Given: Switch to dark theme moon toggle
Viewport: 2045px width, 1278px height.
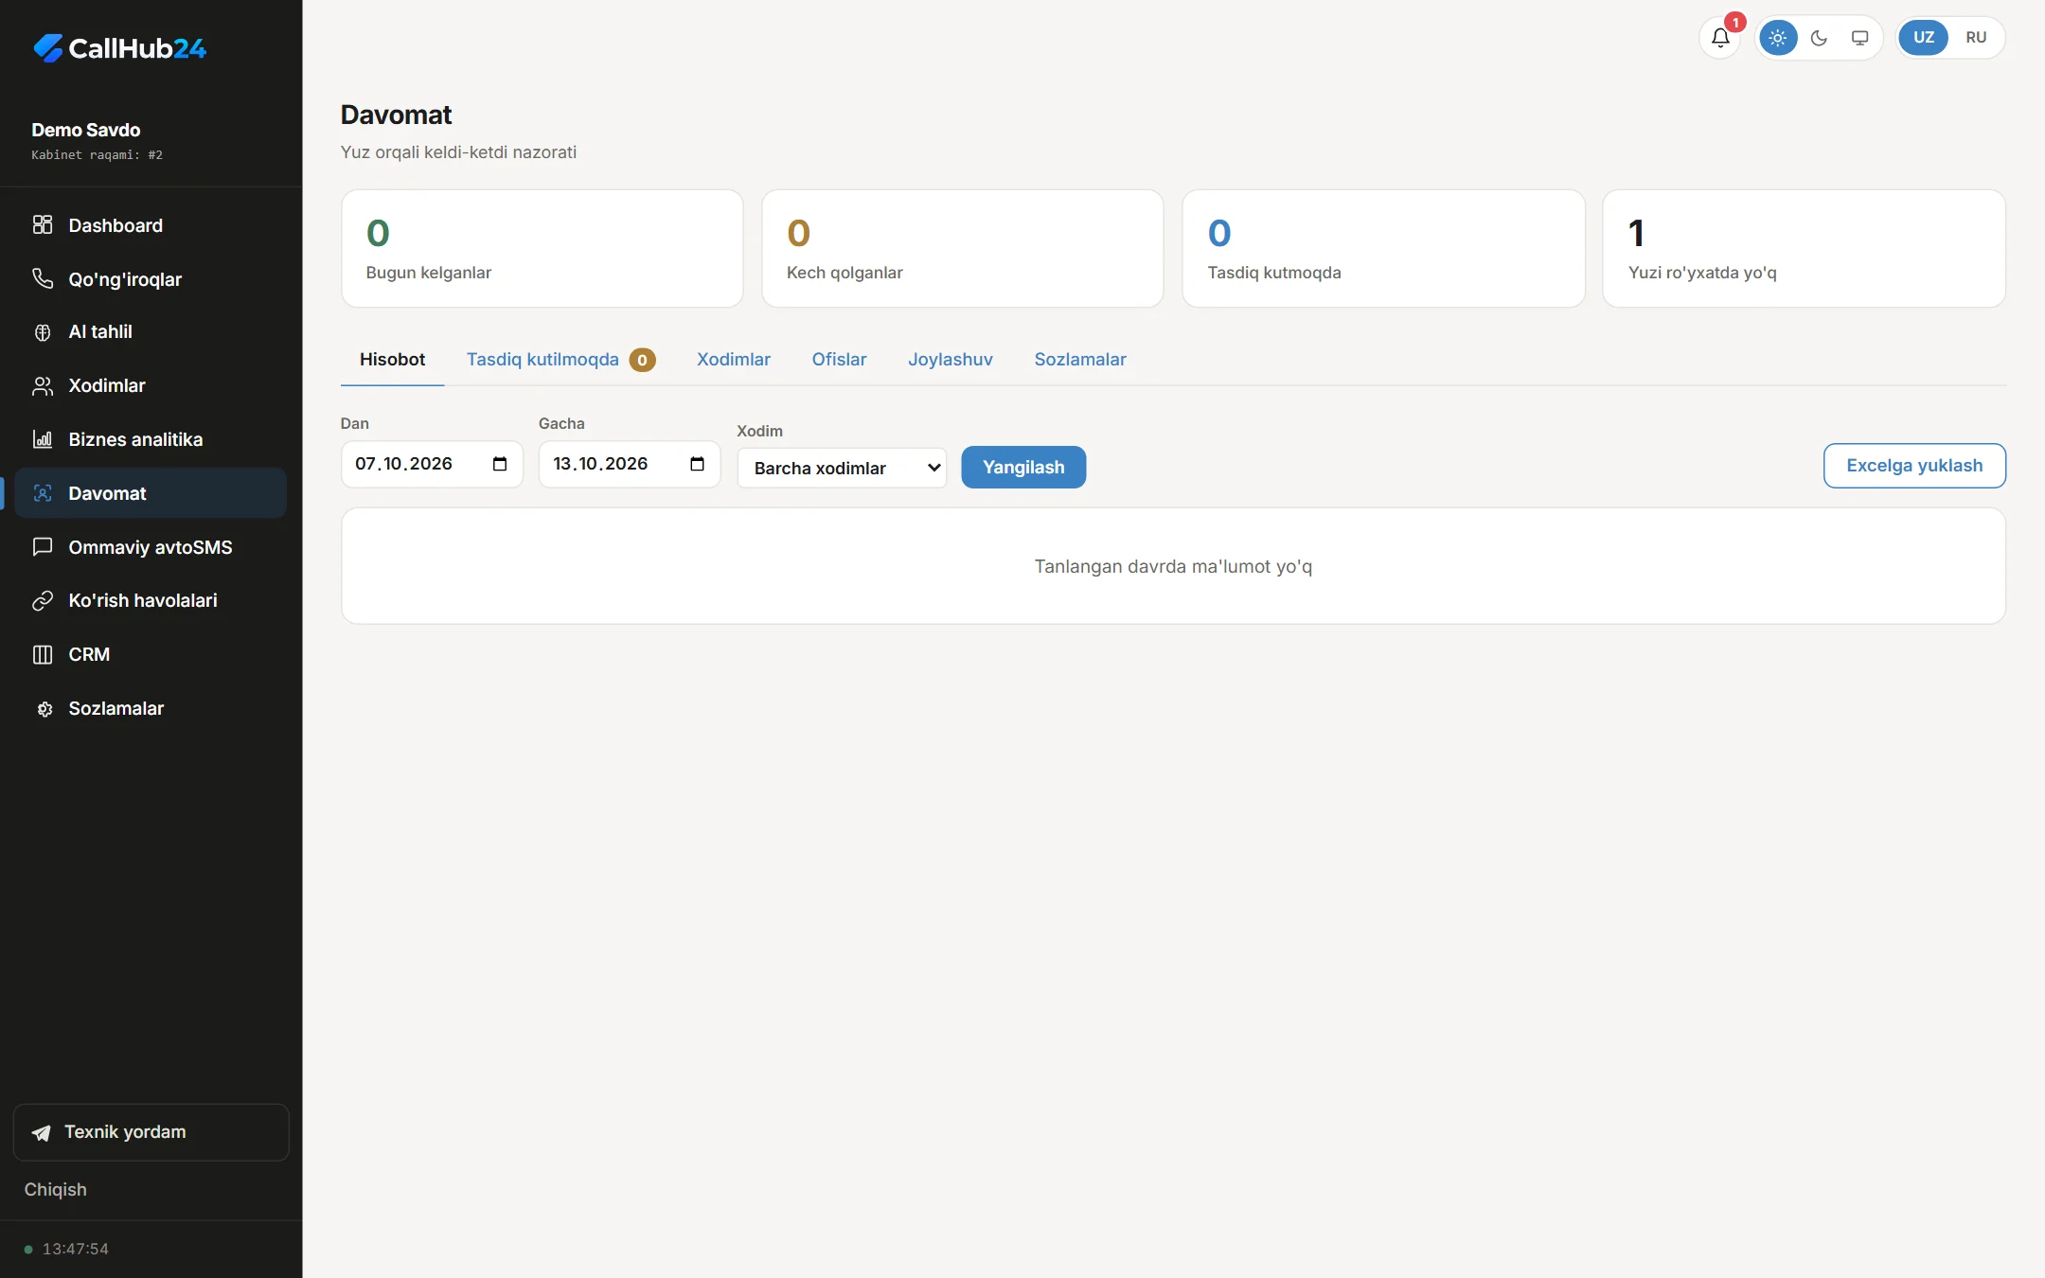Looking at the screenshot, I should pos(1819,38).
